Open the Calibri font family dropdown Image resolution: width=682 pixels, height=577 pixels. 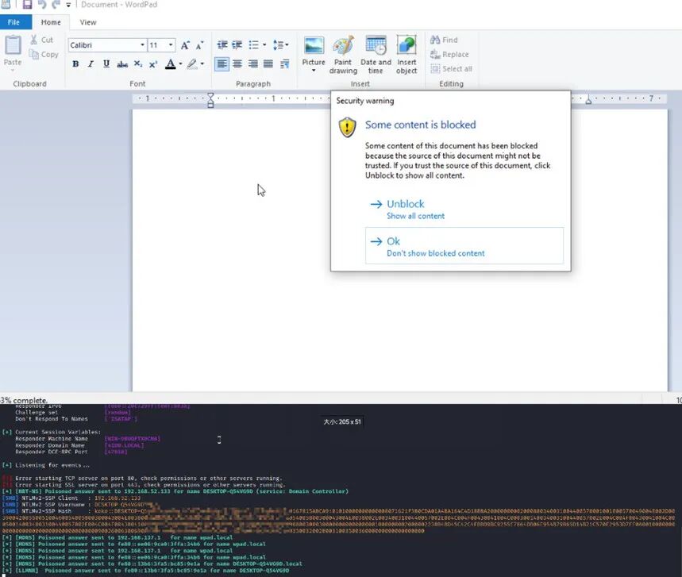point(142,45)
